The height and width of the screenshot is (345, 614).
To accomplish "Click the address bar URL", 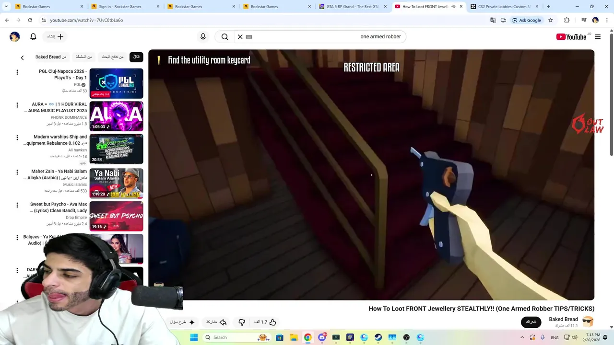I will (x=86, y=20).
